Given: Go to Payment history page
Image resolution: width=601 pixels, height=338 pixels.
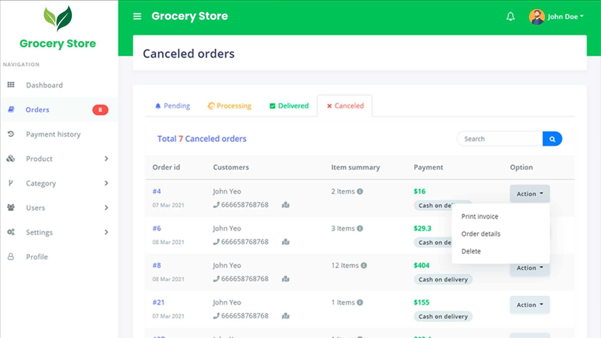Looking at the screenshot, I should 53,134.
